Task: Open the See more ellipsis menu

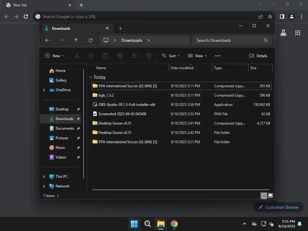Action: click(218, 56)
